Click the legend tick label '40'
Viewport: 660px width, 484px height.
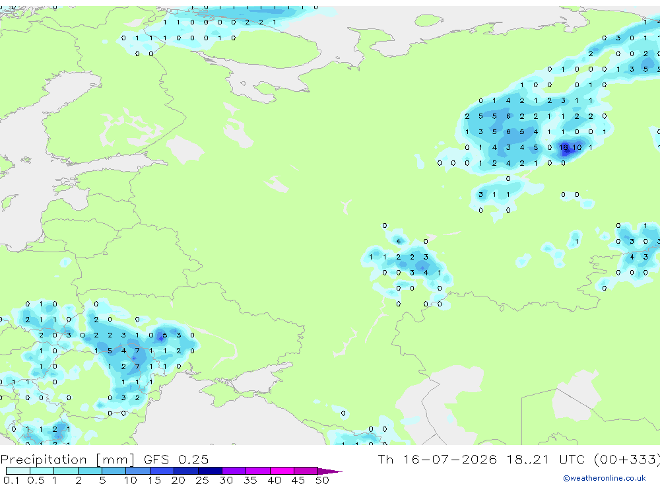274,480
